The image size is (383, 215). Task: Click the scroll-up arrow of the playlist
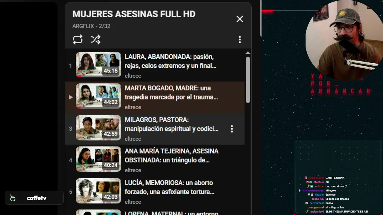point(248,53)
